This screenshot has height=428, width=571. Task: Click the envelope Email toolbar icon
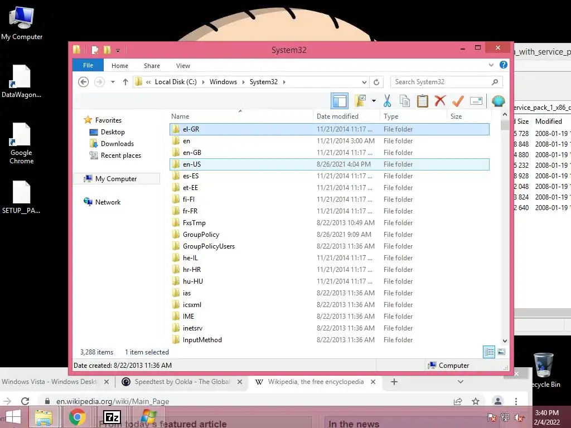pyautogui.click(x=476, y=101)
